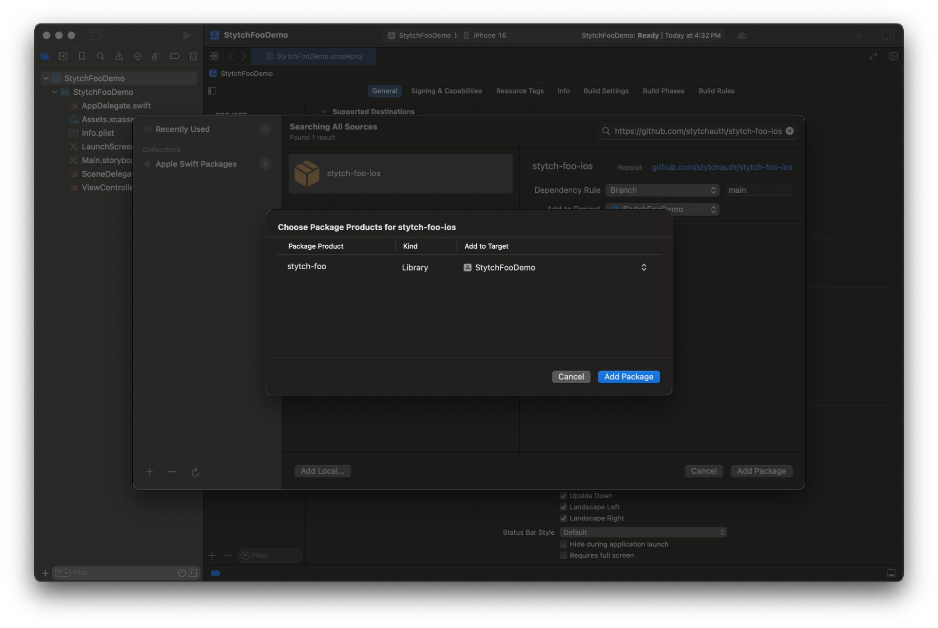The image size is (938, 628).
Task: Add a package collection with plus icon
Action: [x=149, y=472]
